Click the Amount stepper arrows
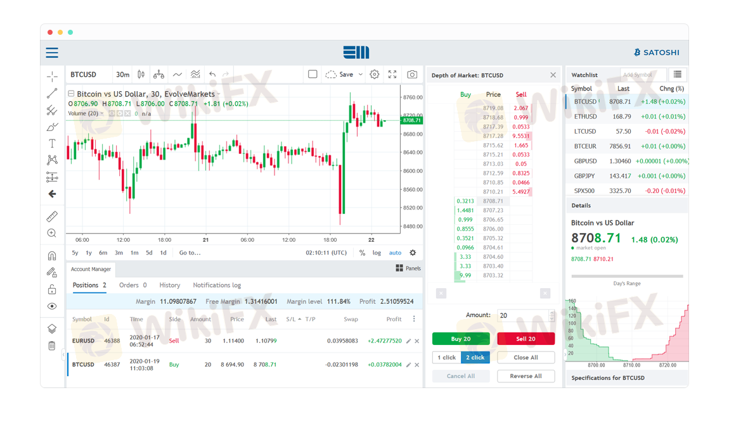 pyautogui.click(x=552, y=315)
